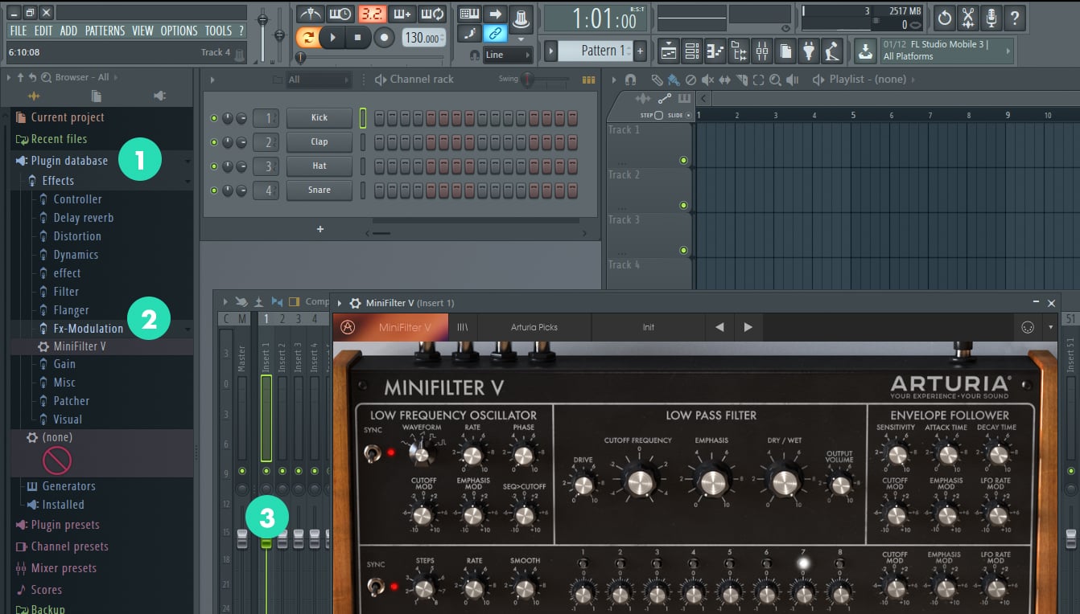Toggle typing keyboard to piano icon
This screenshot has width=1080, height=614.
point(469,14)
